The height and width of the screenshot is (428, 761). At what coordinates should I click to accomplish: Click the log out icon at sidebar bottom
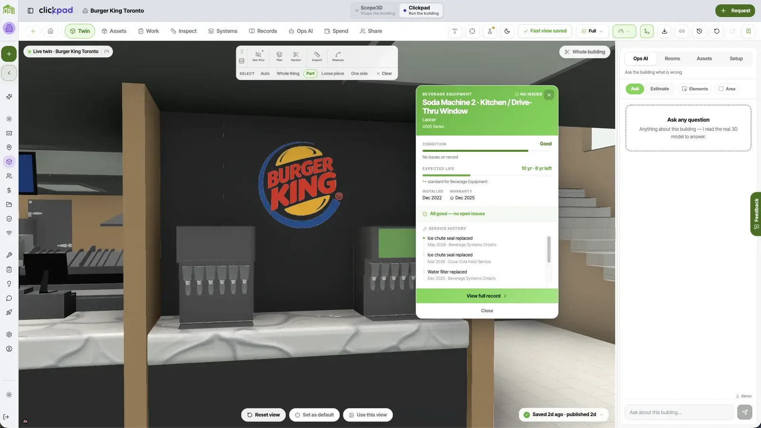(6, 417)
